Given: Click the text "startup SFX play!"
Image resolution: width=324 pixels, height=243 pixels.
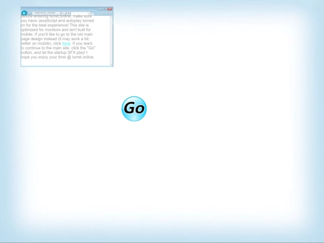Looking at the screenshot, I should click(x=70, y=52).
